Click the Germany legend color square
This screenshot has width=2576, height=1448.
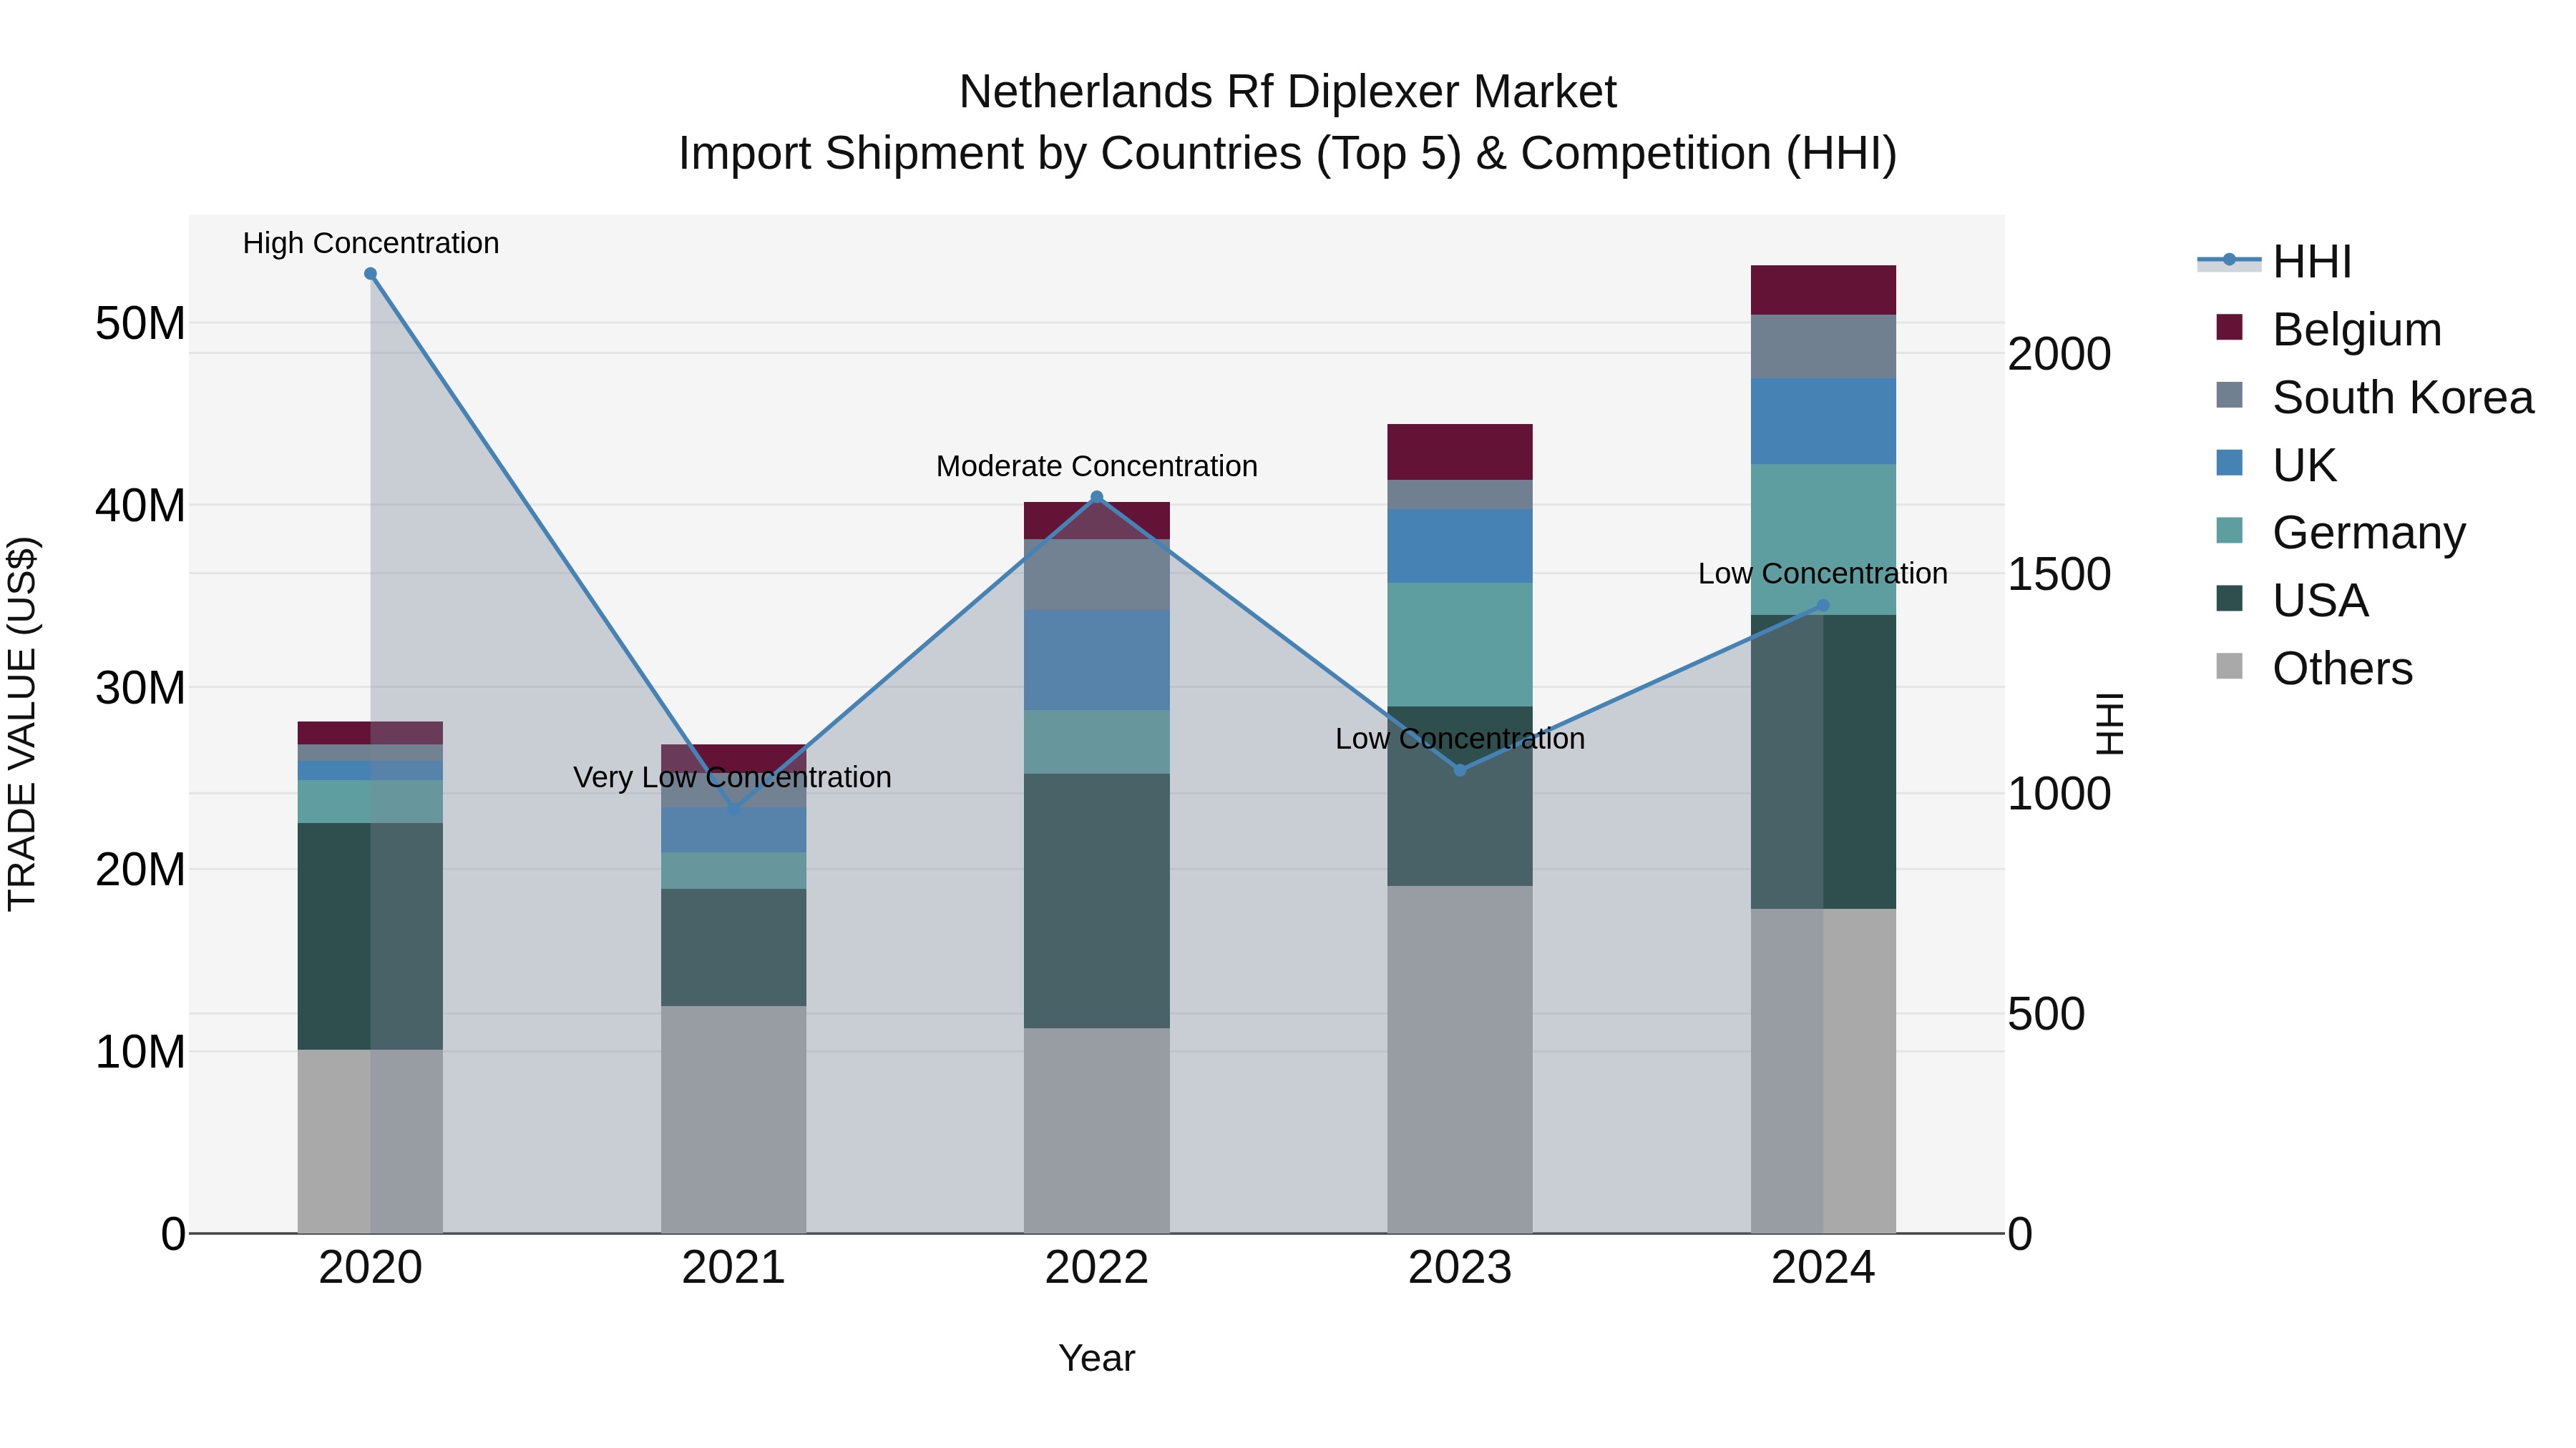pos(2229,531)
